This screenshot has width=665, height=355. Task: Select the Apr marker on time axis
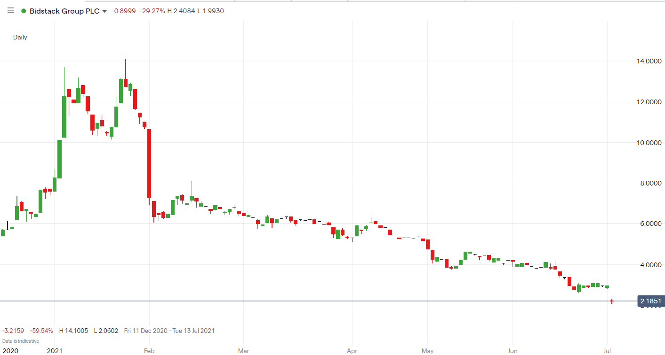pyautogui.click(x=352, y=350)
